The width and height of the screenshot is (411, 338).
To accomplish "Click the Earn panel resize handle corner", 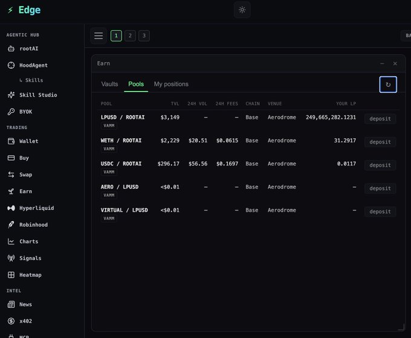I will 401,327.
